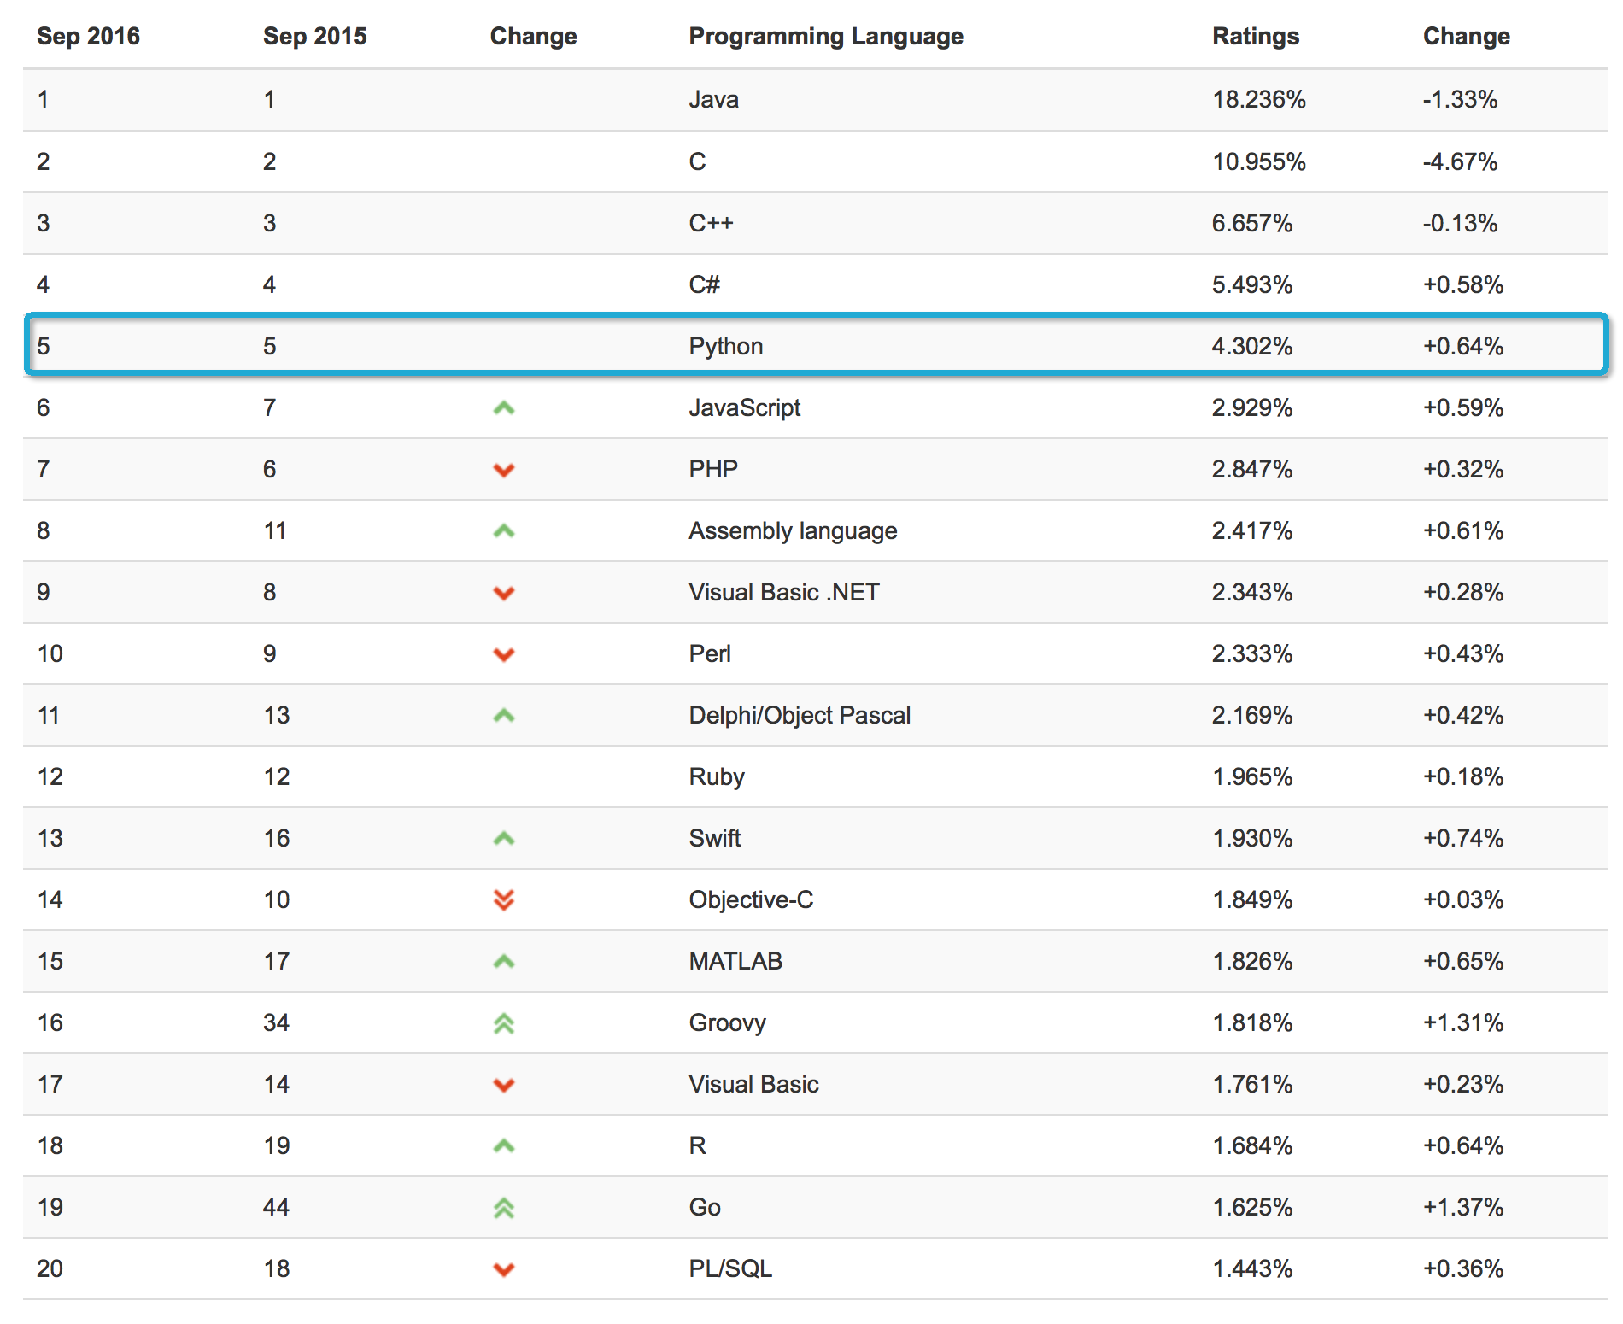Click the +0.74% change for Swift
This screenshot has height=1324, width=1623.
click(x=1463, y=838)
